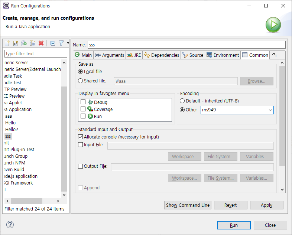Click the Name field containing sss
Screen dimensions: 292x235
[186, 45]
